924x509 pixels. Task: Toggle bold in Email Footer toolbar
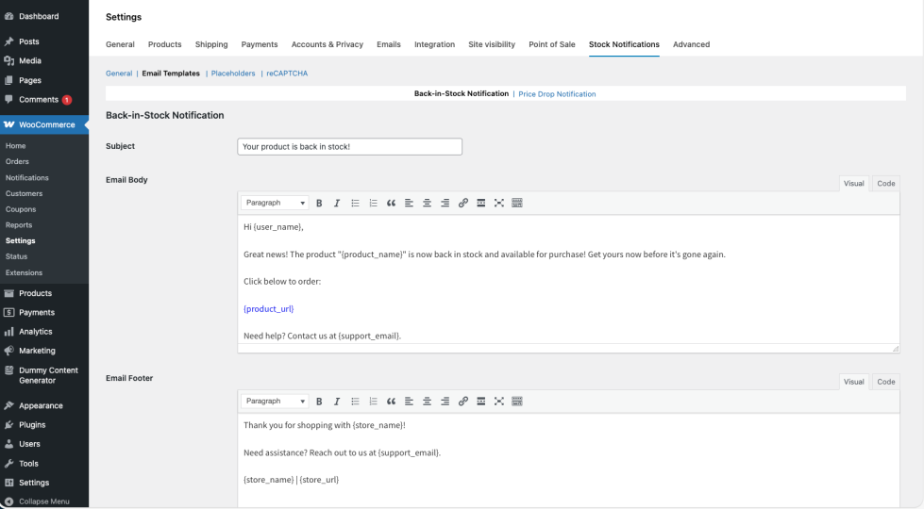tap(319, 402)
